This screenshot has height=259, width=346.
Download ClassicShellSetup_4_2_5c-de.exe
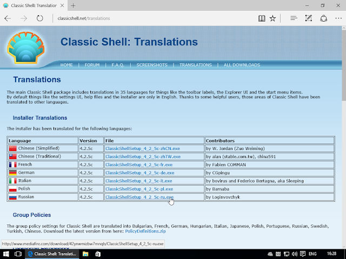pyautogui.click(x=139, y=173)
